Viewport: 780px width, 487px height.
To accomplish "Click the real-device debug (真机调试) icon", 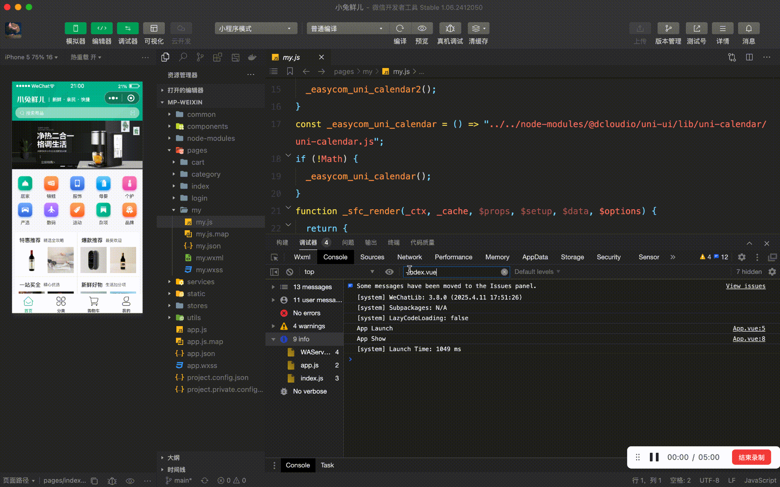I will (450, 28).
